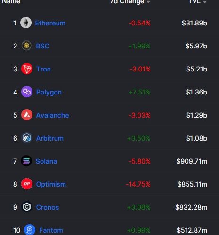Click the purple Polygon logo icon
The height and width of the screenshot is (235, 219).
click(x=27, y=92)
